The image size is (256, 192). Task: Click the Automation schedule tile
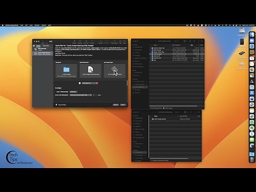point(115,71)
